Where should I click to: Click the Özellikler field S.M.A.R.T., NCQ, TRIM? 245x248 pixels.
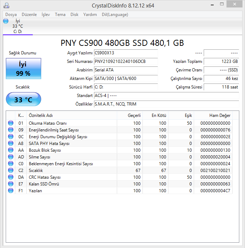tap(166, 104)
